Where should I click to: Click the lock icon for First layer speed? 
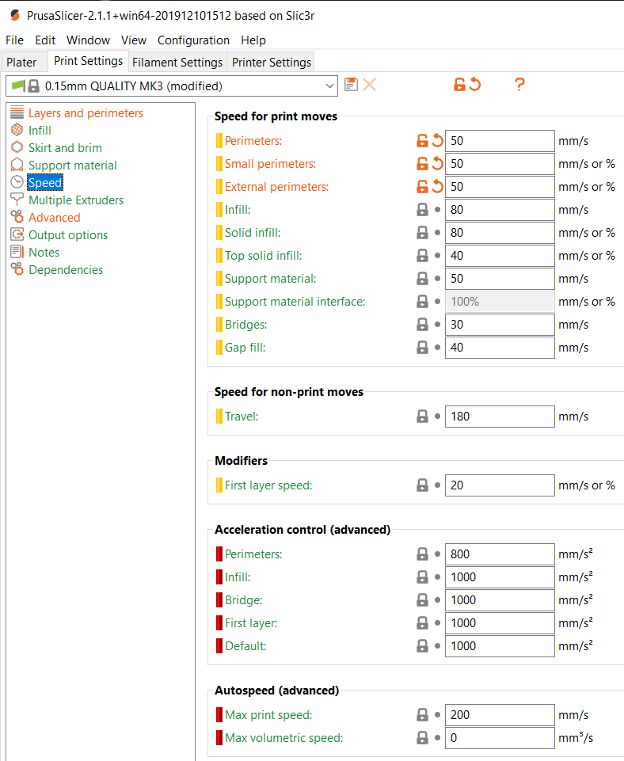point(422,485)
